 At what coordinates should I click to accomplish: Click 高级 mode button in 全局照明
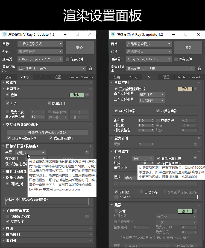pyautogui.click(x=185, y=89)
